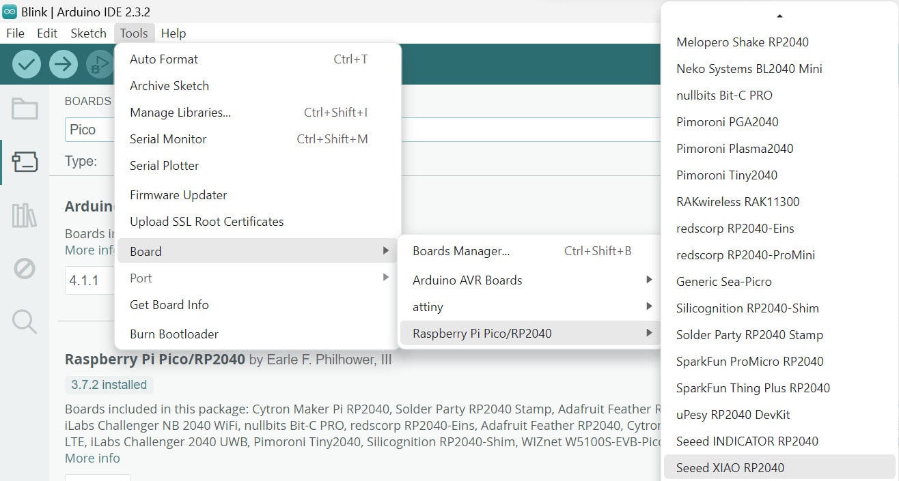Select redscorp RP2040-Eins board

click(x=779, y=229)
